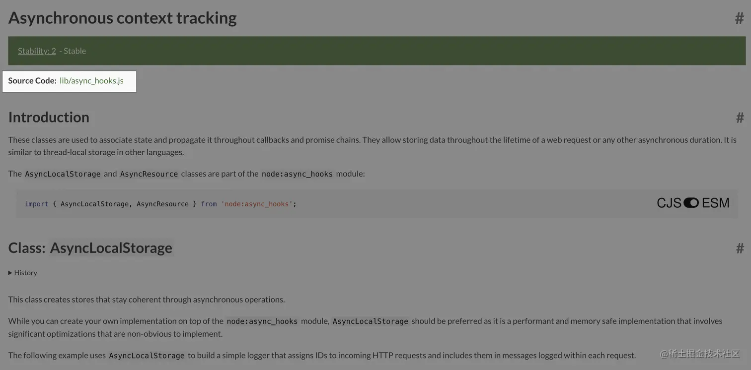Click the bottom-right community watermark

coord(700,354)
